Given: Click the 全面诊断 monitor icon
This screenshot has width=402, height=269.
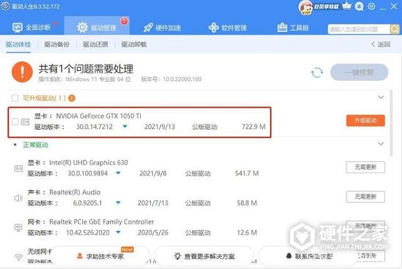Looking at the screenshot, I should [17, 27].
